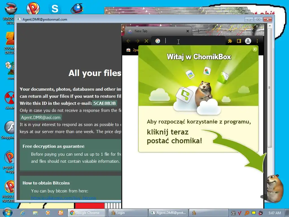Open the zombie flower desktop icon
Image resolution: width=289 pixels, height=217 pixels.
(x=10, y=70)
